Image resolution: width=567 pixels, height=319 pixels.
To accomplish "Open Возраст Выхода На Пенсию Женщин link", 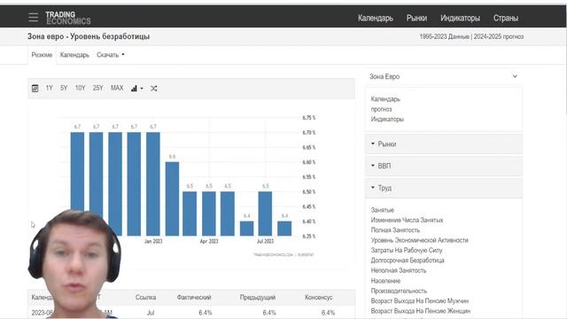I will point(421,311).
